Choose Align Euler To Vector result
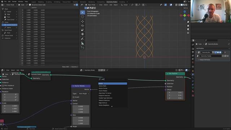The width and height of the screenshot is (231, 130). 113,93
